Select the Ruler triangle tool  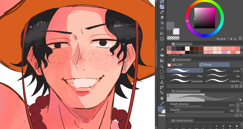pos(162,88)
